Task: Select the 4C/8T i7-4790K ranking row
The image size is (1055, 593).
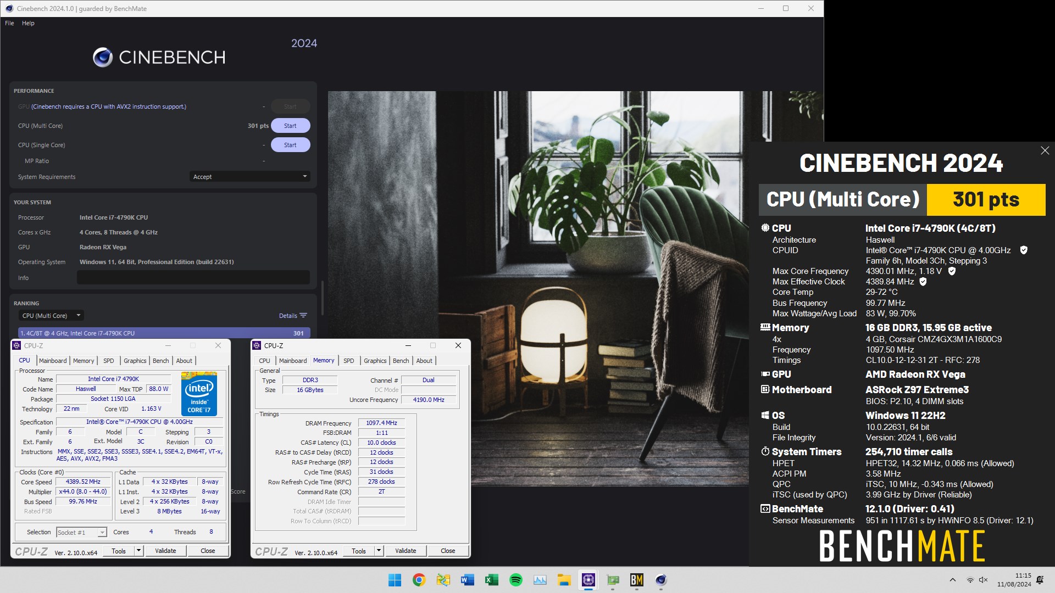Action: (x=164, y=333)
